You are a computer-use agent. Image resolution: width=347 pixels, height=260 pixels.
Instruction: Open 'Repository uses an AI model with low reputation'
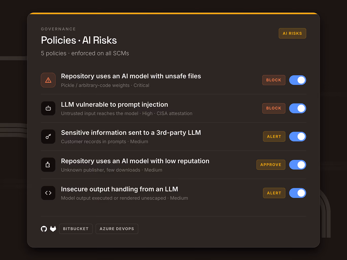[x=135, y=161]
